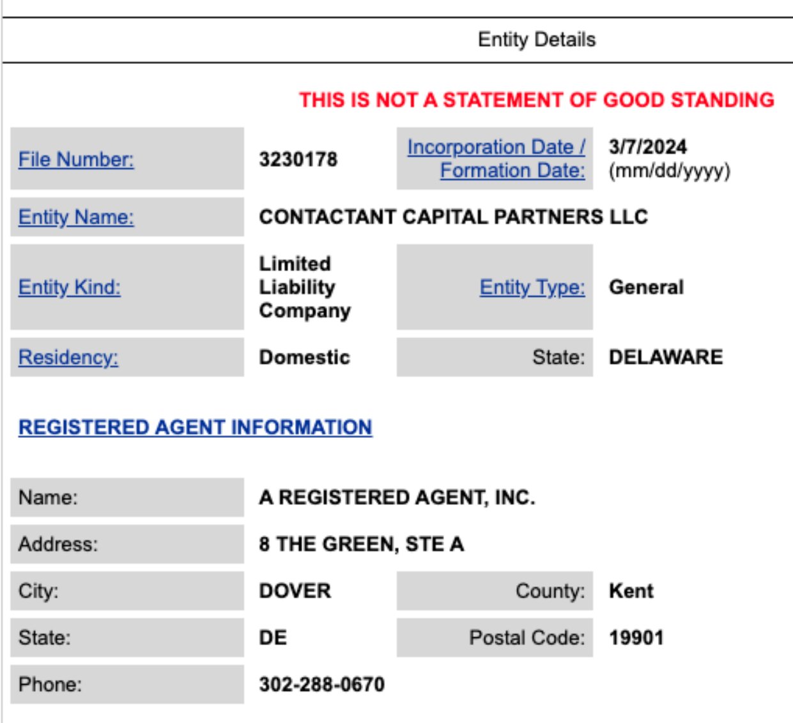Click the General entity type value

click(x=646, y=287)
